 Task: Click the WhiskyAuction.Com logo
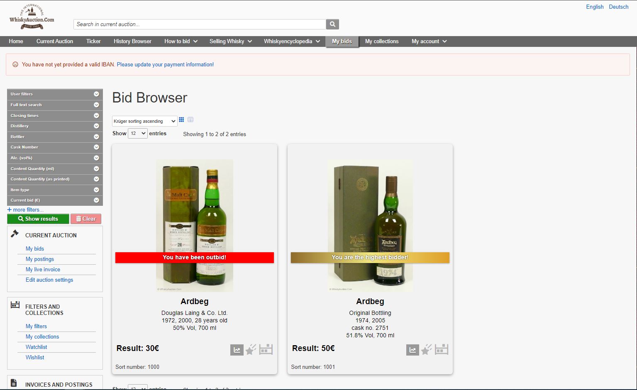(x=32, y=17)
